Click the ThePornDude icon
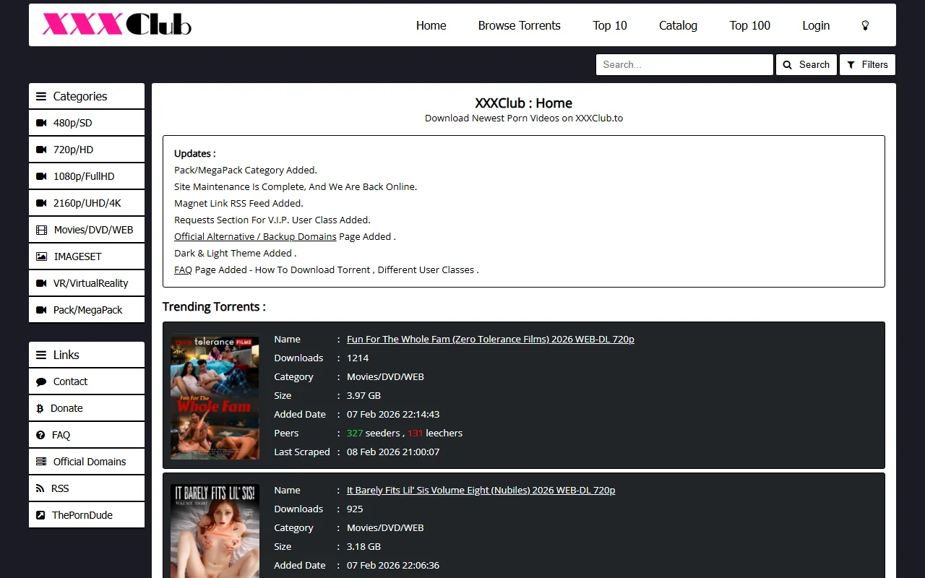The width and height of the screenshot is (925, 578). click(41, 514)
